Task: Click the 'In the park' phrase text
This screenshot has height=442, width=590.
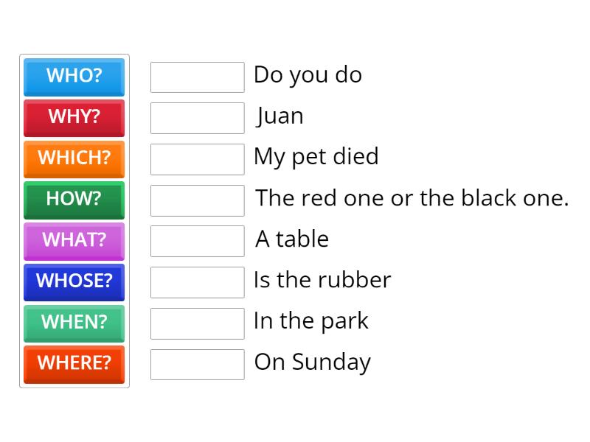Action: [x=310, y=321]
